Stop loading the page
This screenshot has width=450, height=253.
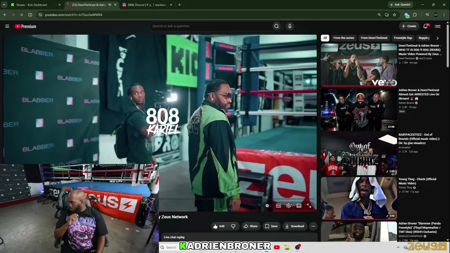click(22, 15)
